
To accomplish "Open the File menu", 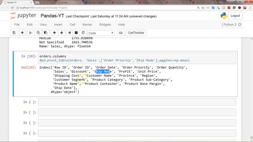I will click(x=17, y=24).
